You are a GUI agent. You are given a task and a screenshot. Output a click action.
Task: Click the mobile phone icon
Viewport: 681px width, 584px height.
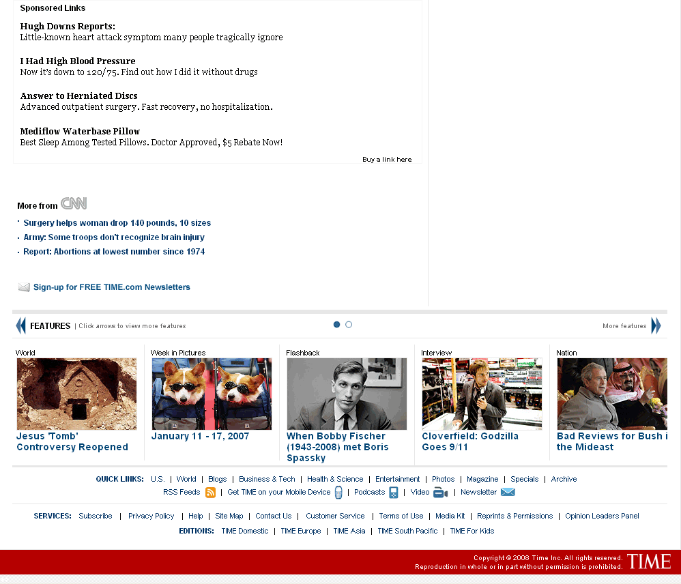(338, 493)
